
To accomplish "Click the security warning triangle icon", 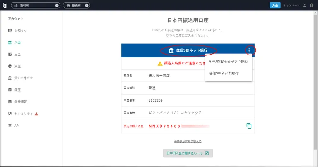I will (36, 114).
